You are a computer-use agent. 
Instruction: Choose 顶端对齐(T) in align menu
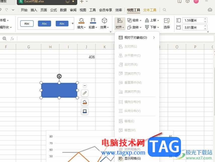click(137, 74)
